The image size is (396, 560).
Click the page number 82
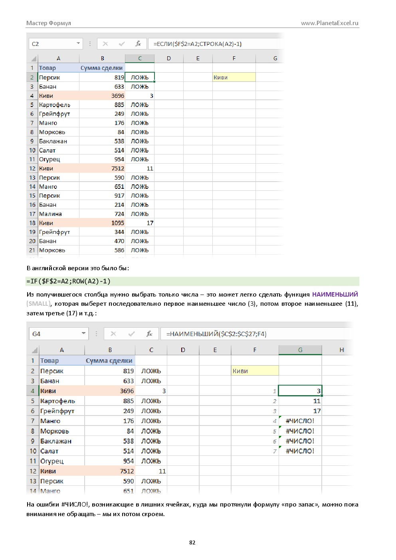point(192,542)
